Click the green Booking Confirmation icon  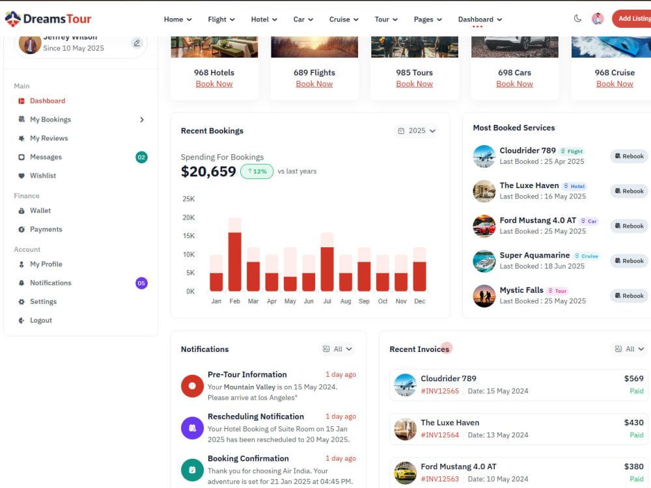[192, 470]
